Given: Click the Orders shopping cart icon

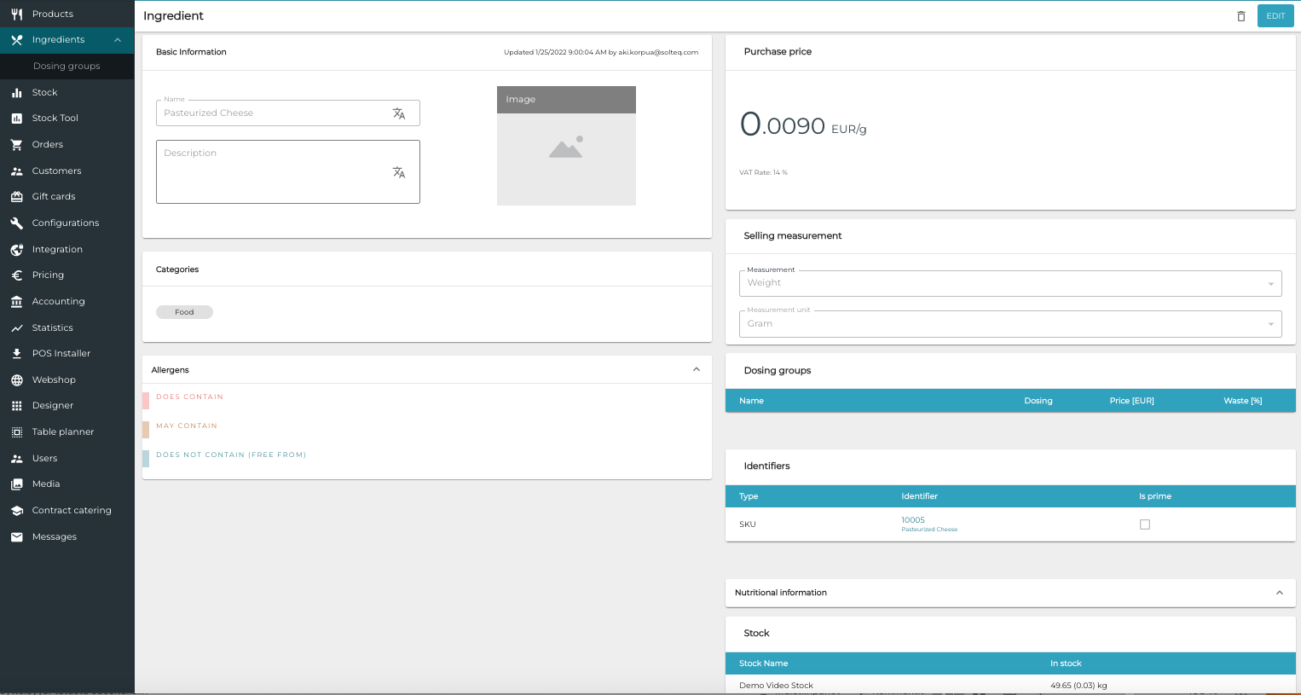Looking at the screenshot, I should pos(16,144).
